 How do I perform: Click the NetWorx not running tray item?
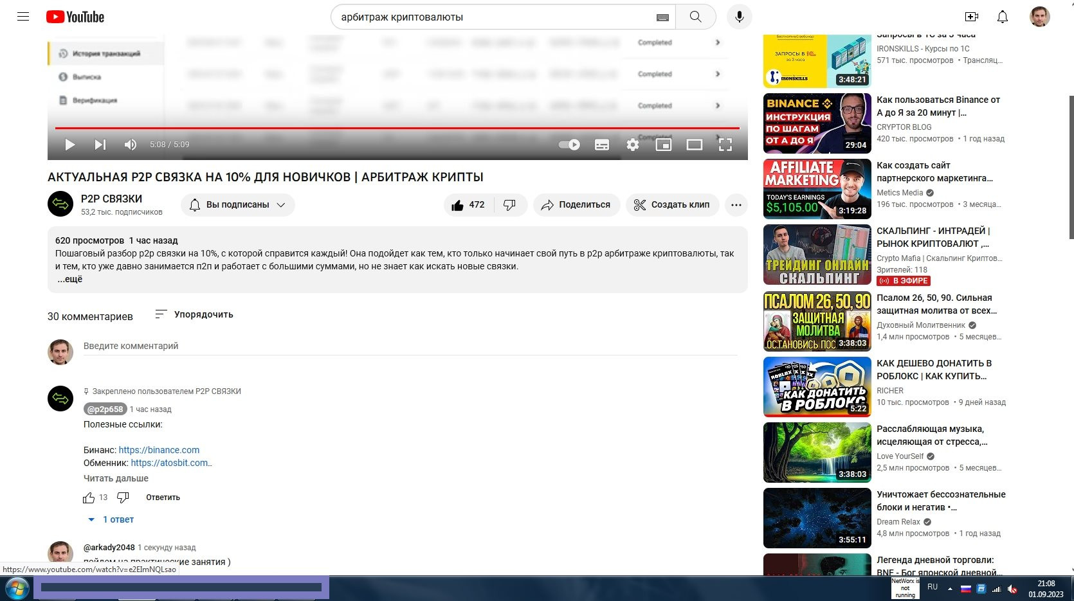coord(905,588)
